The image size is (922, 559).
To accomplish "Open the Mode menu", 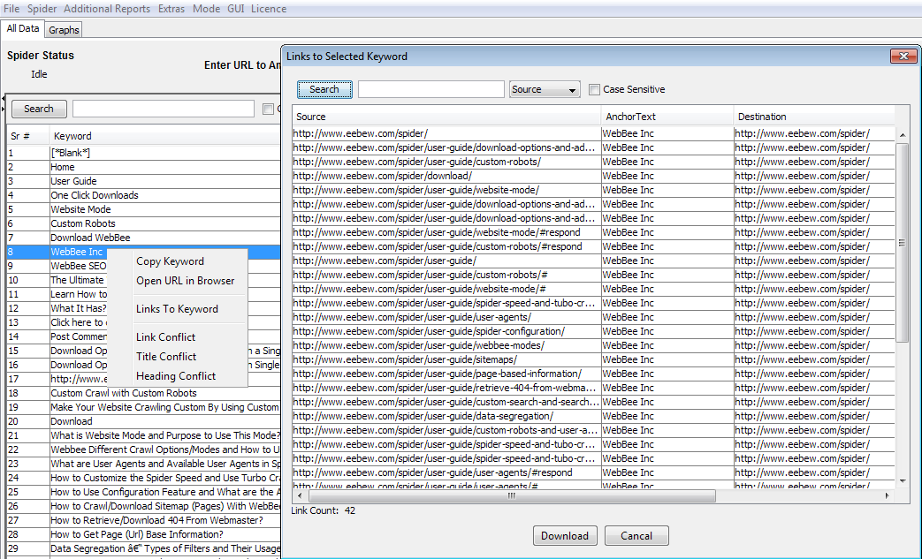I will pos(206,9).
